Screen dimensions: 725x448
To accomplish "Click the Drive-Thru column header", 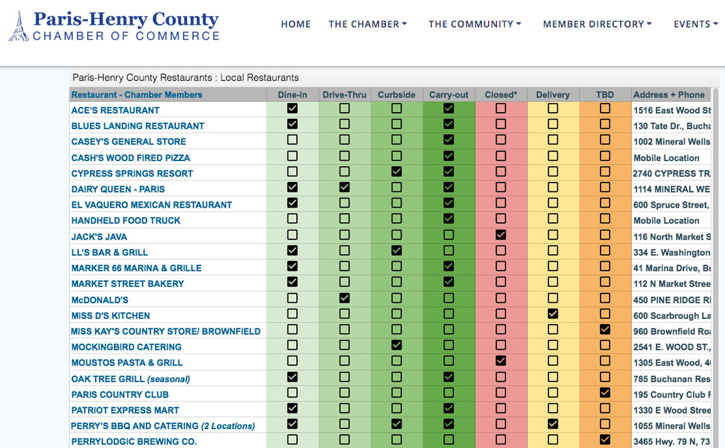I will [345, 94].
